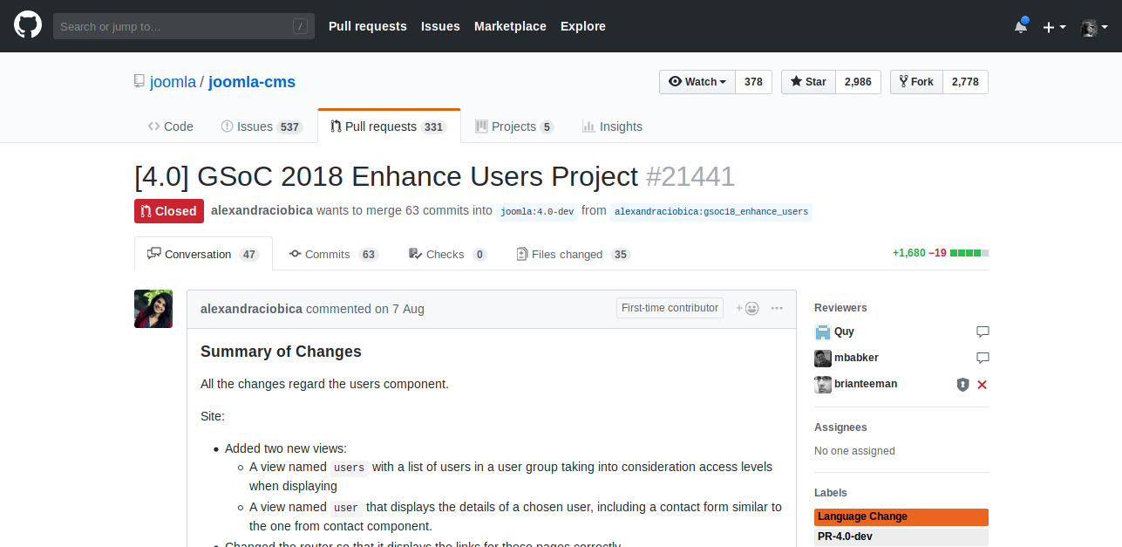Viewport: 1122px width, 547px height.
Task: Click mbabker's review comment icon
Action: (983, 358)
